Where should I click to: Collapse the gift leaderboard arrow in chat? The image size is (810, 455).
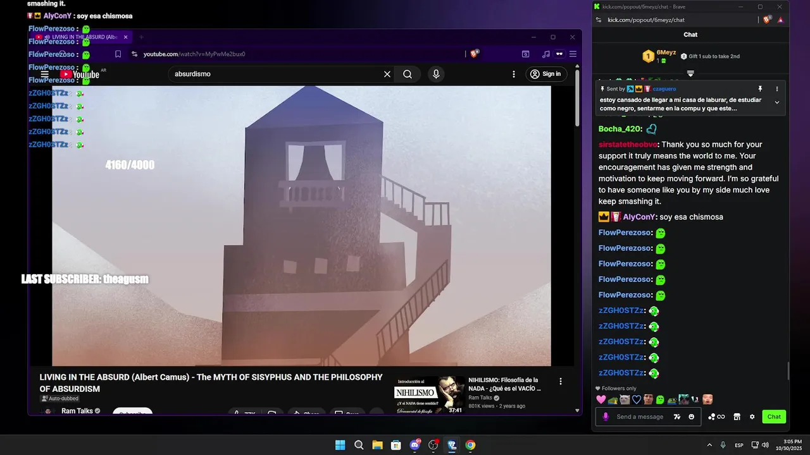click(690, 74)
